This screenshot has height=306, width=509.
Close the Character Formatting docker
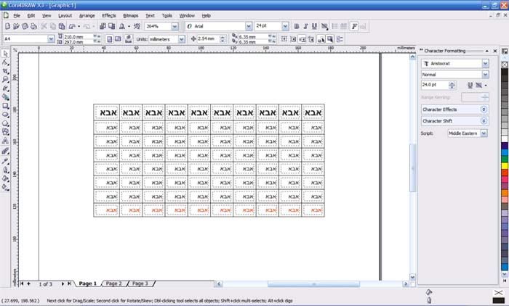pyautogui.click(x=495, y=51)
